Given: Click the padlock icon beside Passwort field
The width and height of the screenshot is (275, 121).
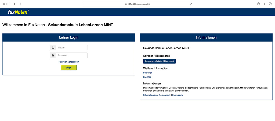Looking at the screenshot, I should pos(53,55).
